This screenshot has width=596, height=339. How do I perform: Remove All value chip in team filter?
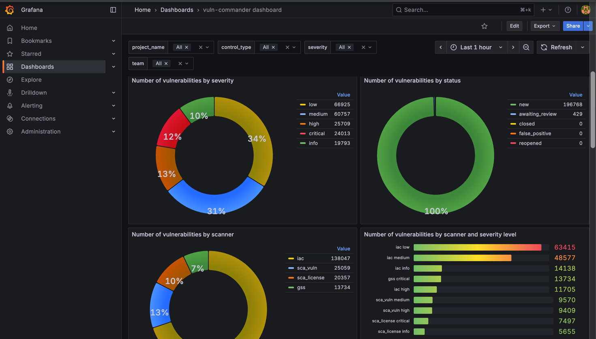pos(166,64)
